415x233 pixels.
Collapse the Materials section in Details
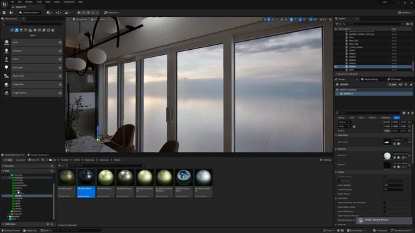(336, 149)
